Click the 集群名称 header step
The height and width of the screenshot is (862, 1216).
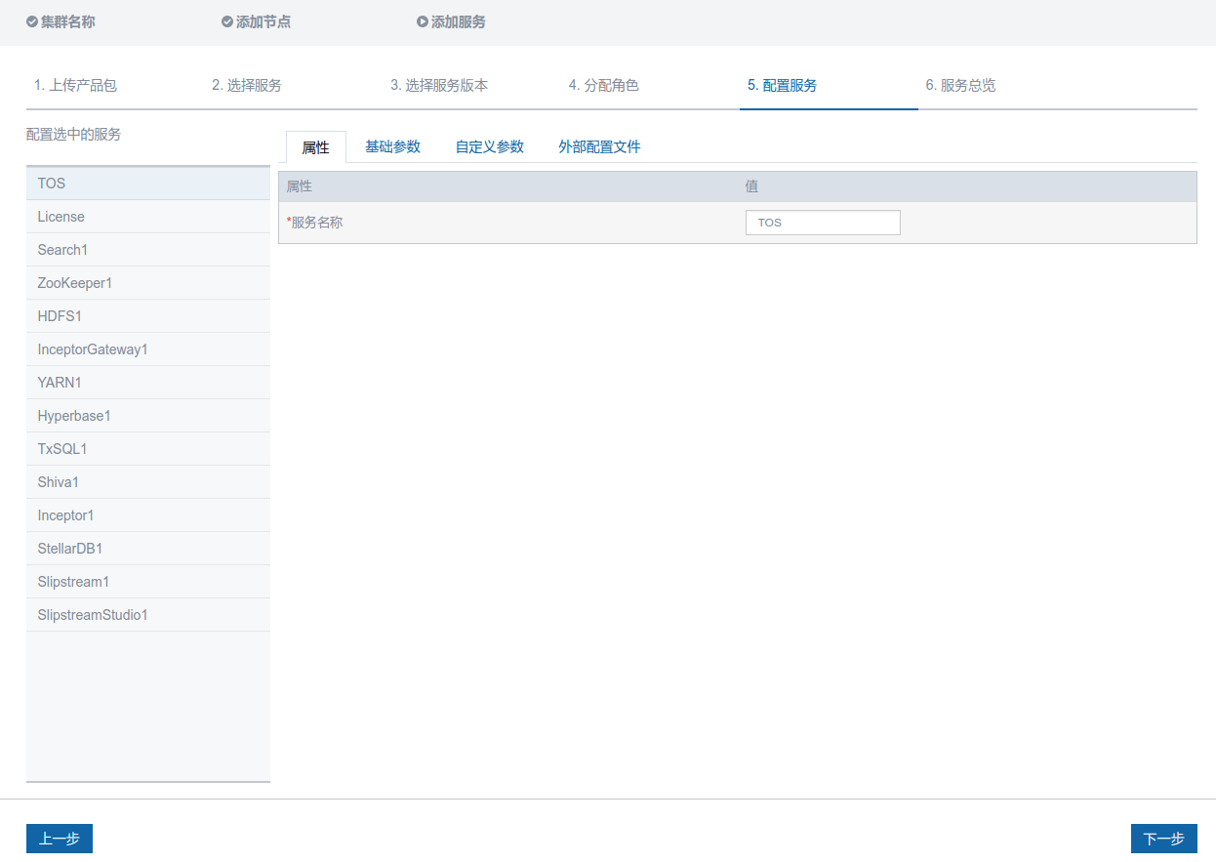61,21
